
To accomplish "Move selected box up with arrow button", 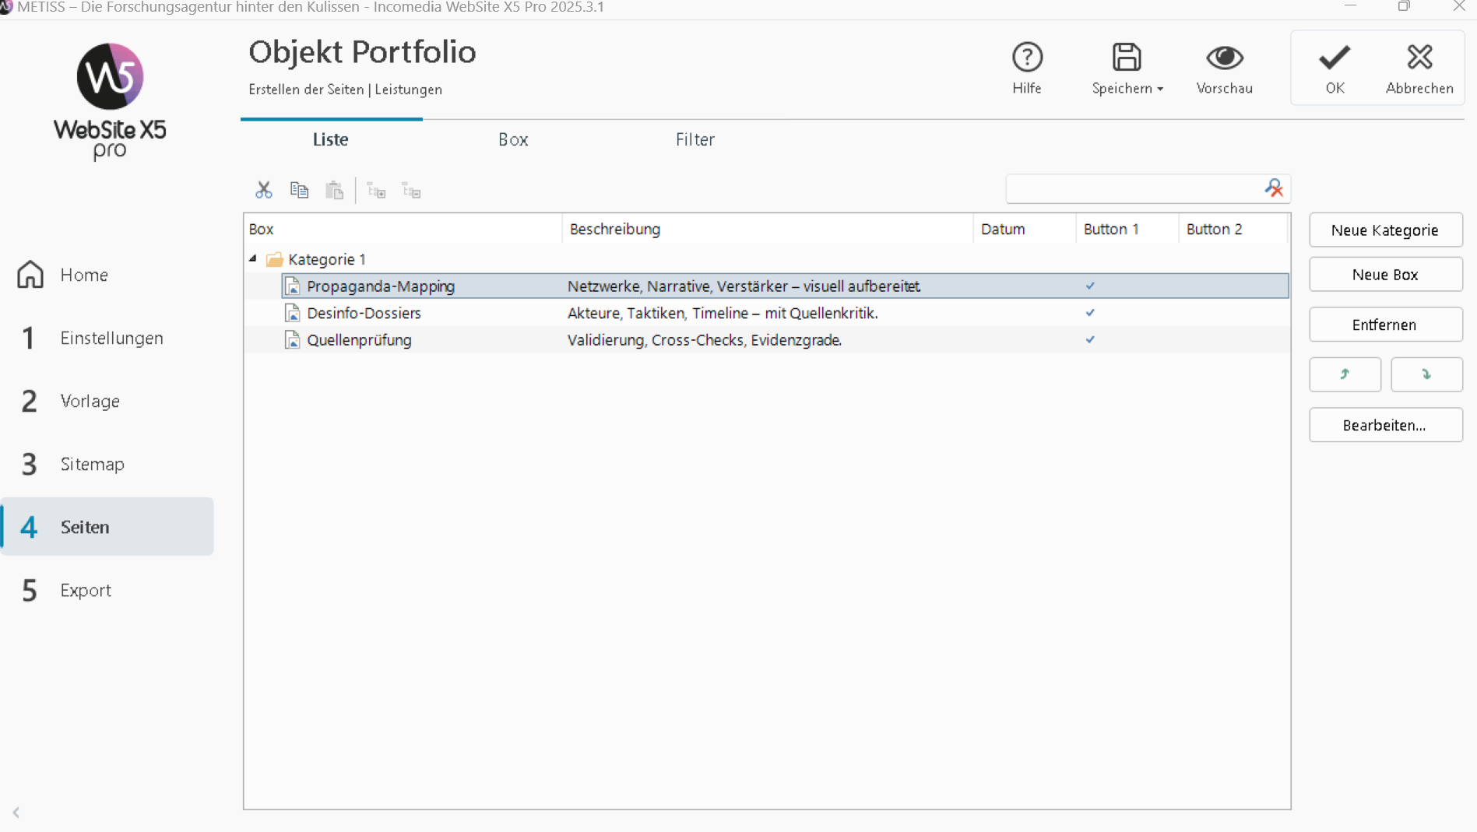I will [x=1345, y=374].
